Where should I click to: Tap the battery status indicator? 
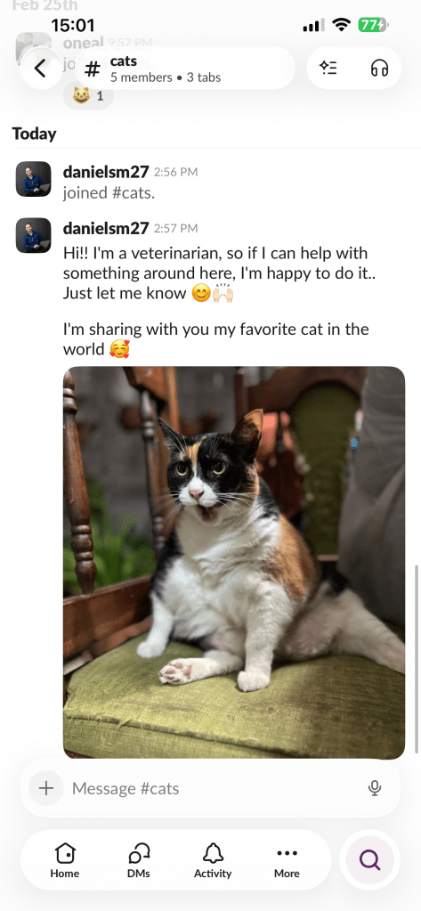pyautogui.click(x=373, y=25)
